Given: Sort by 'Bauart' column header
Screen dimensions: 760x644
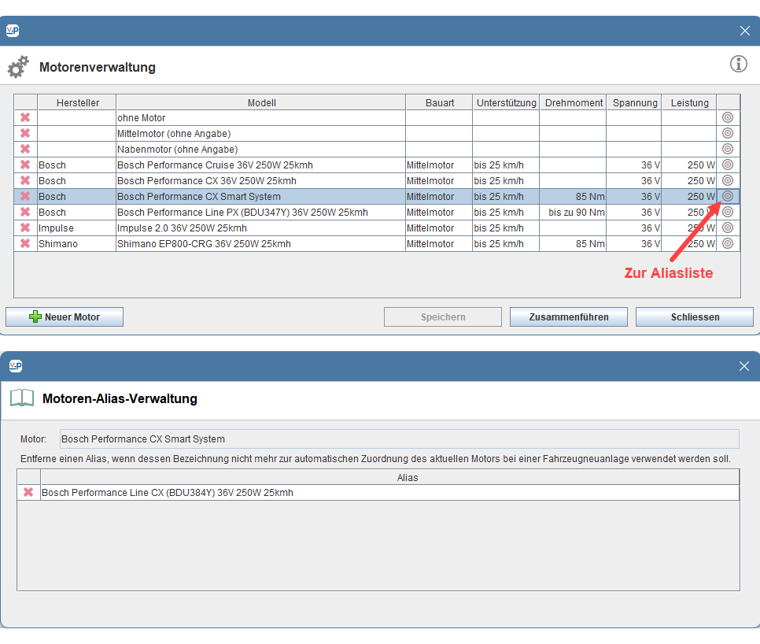Looking at the screenshot, I should click(439, 102).
